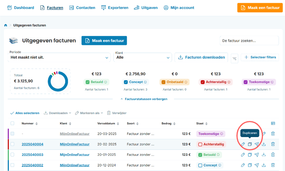Duplicate invoice 2025040003

[250, 155]
